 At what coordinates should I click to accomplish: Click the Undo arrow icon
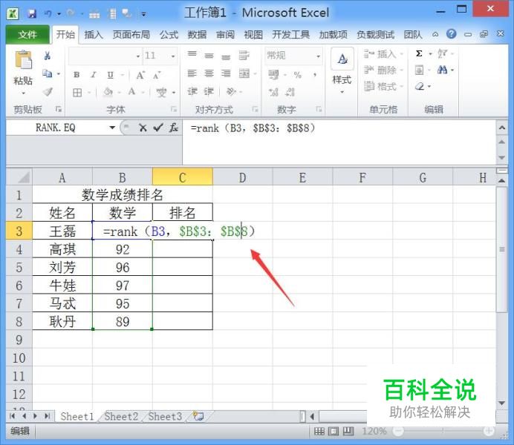[48, 13]
